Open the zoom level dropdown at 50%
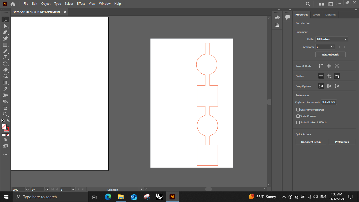The image size is (359, 202). tap(27, 189)
